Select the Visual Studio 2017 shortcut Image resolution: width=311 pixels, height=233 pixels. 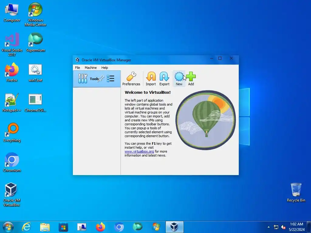(x=12, y=45)
